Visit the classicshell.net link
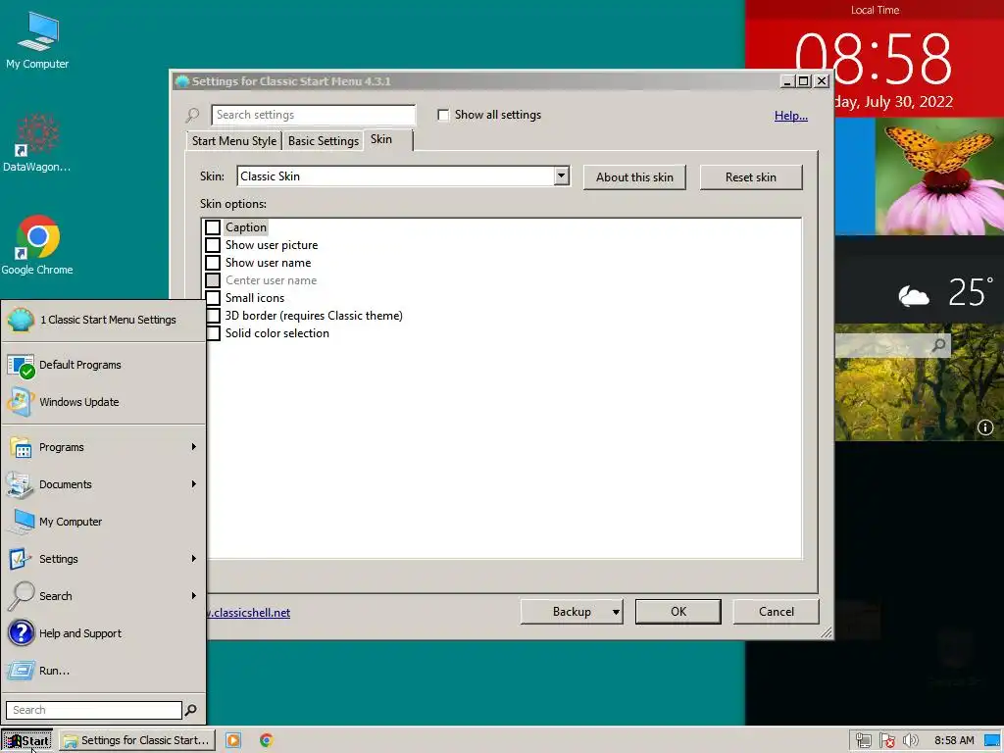Image resolution: width=1004 pixels, height=753 pixels. [x=248, y=613]
